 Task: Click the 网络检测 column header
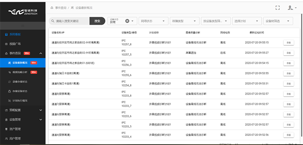[225, 32]
